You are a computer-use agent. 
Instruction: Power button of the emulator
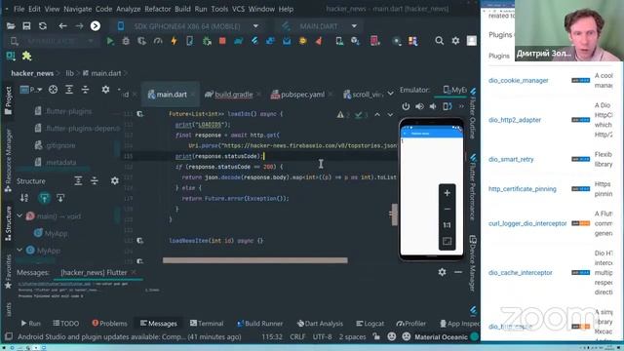click(406, 106)
